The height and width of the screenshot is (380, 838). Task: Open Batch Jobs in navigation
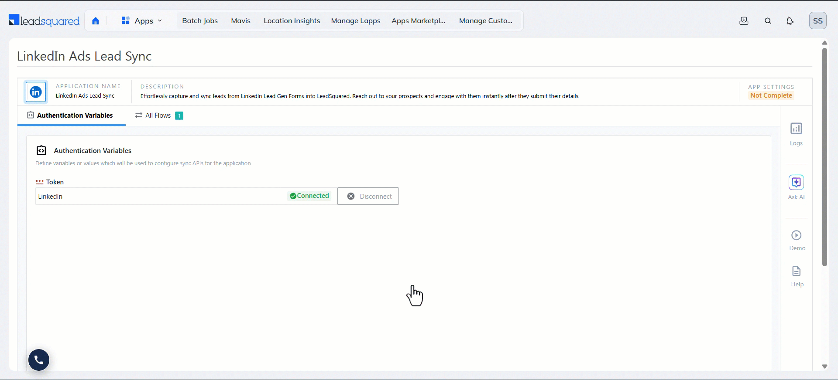[x=200, y=21]
